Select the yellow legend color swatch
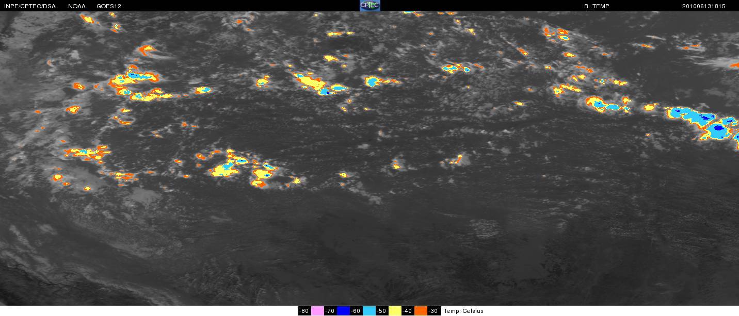The height and width of the screenshot is (316, 739). (x=395, y=311)
